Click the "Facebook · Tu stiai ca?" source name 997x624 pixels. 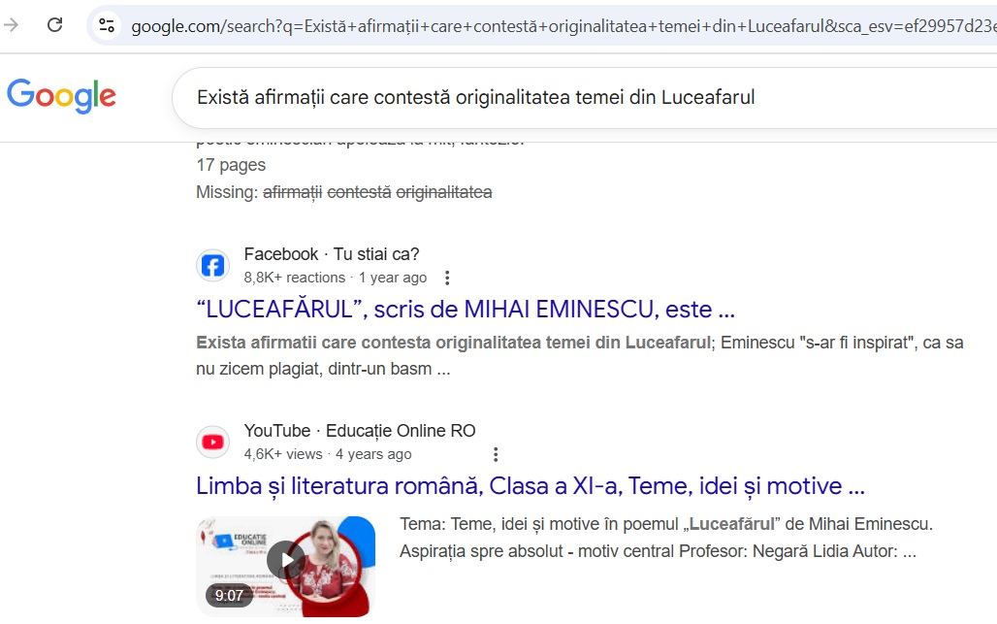pyautogui.click(x=332, y=254)
